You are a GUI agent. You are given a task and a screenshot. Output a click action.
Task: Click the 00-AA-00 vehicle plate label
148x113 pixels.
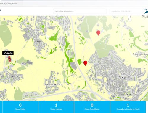pyautogui.click(x=8, y=53)
